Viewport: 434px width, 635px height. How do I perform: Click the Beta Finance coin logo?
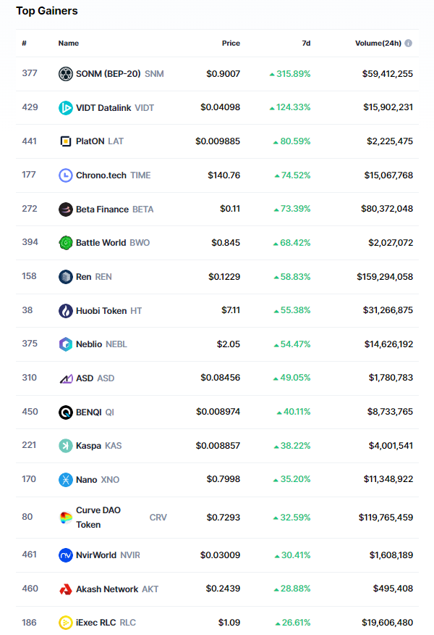(66, 209)
